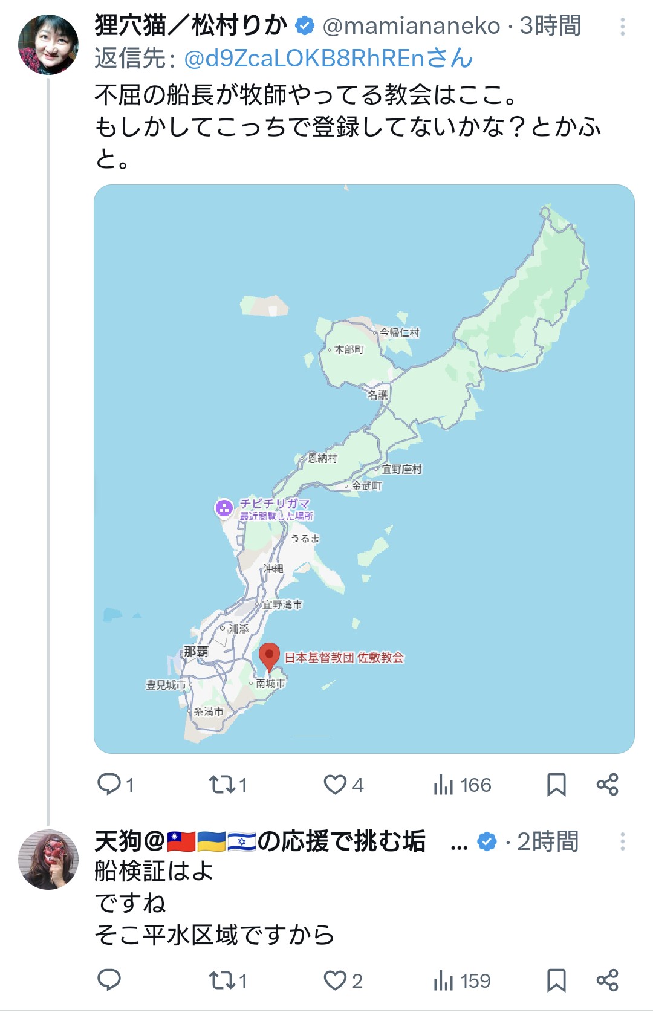Click the 狸穴猫 profile avatar
The height and width of the screenshot is (1024, 653).
pos(48,45)
